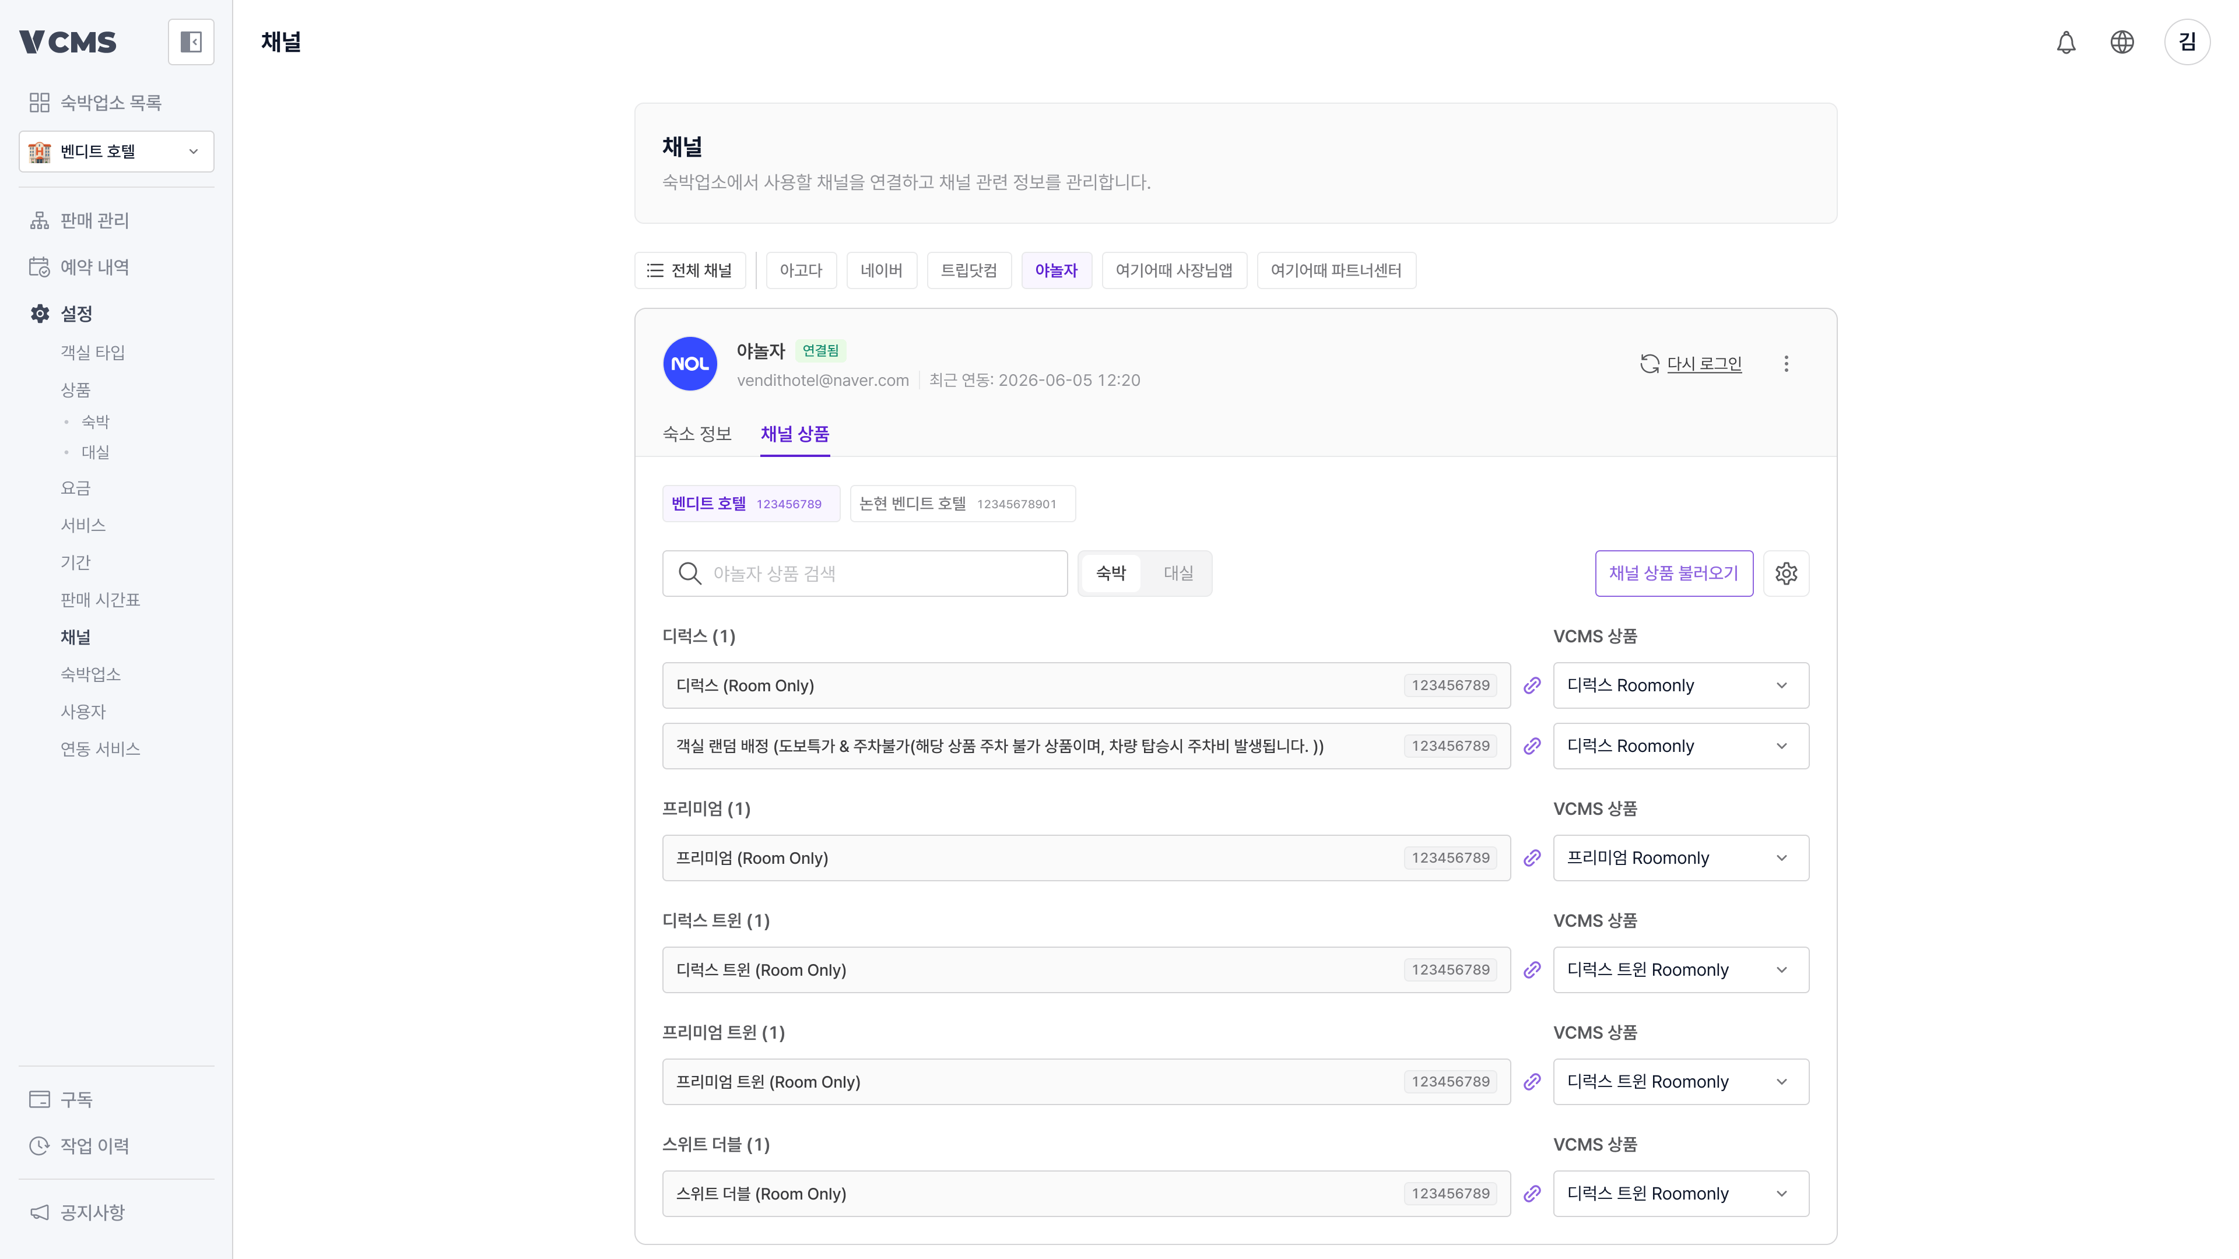The width and height of the screenshot is (2239, 1259).
Task: Select the 트립닷컴 channel tab
Action: pyautogui.click(x=969, y=270)
